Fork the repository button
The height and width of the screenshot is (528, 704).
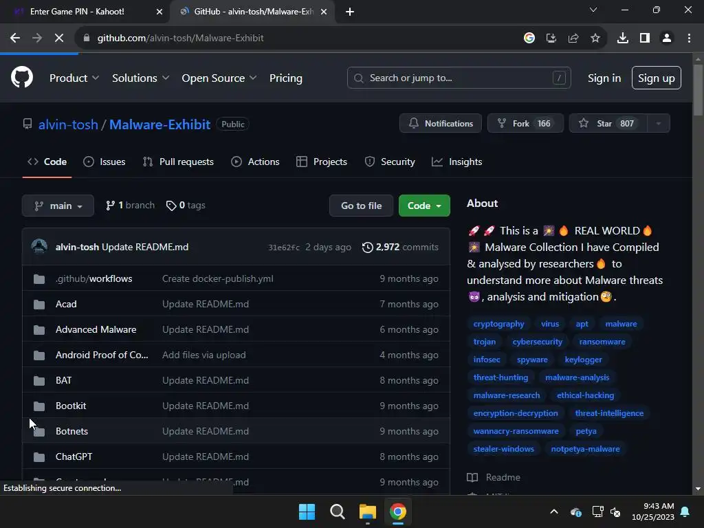click(x=525, y=124)
